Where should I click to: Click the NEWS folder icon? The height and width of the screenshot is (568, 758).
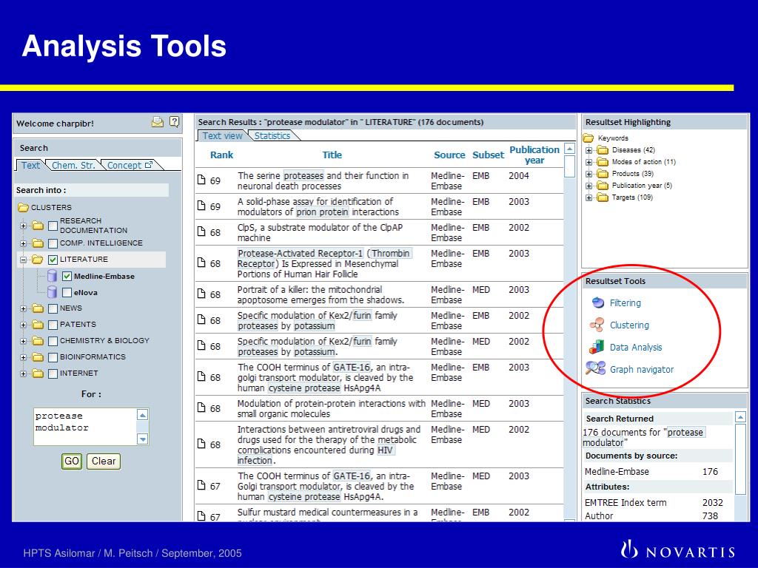click(38, 308)
